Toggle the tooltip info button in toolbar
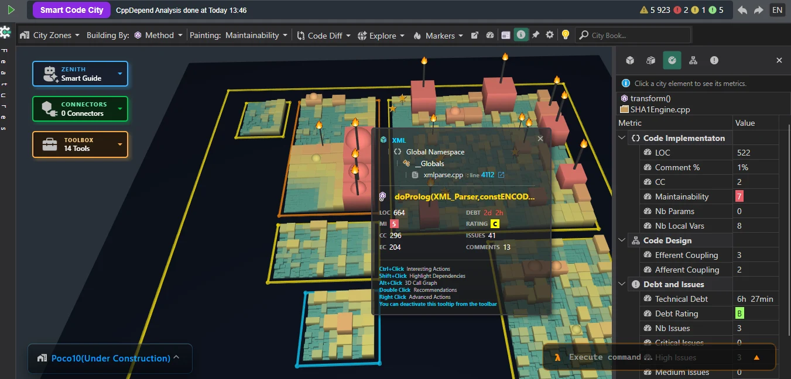Image resolution: width=791 pixels, height=379 pixels. coord(521,35)
